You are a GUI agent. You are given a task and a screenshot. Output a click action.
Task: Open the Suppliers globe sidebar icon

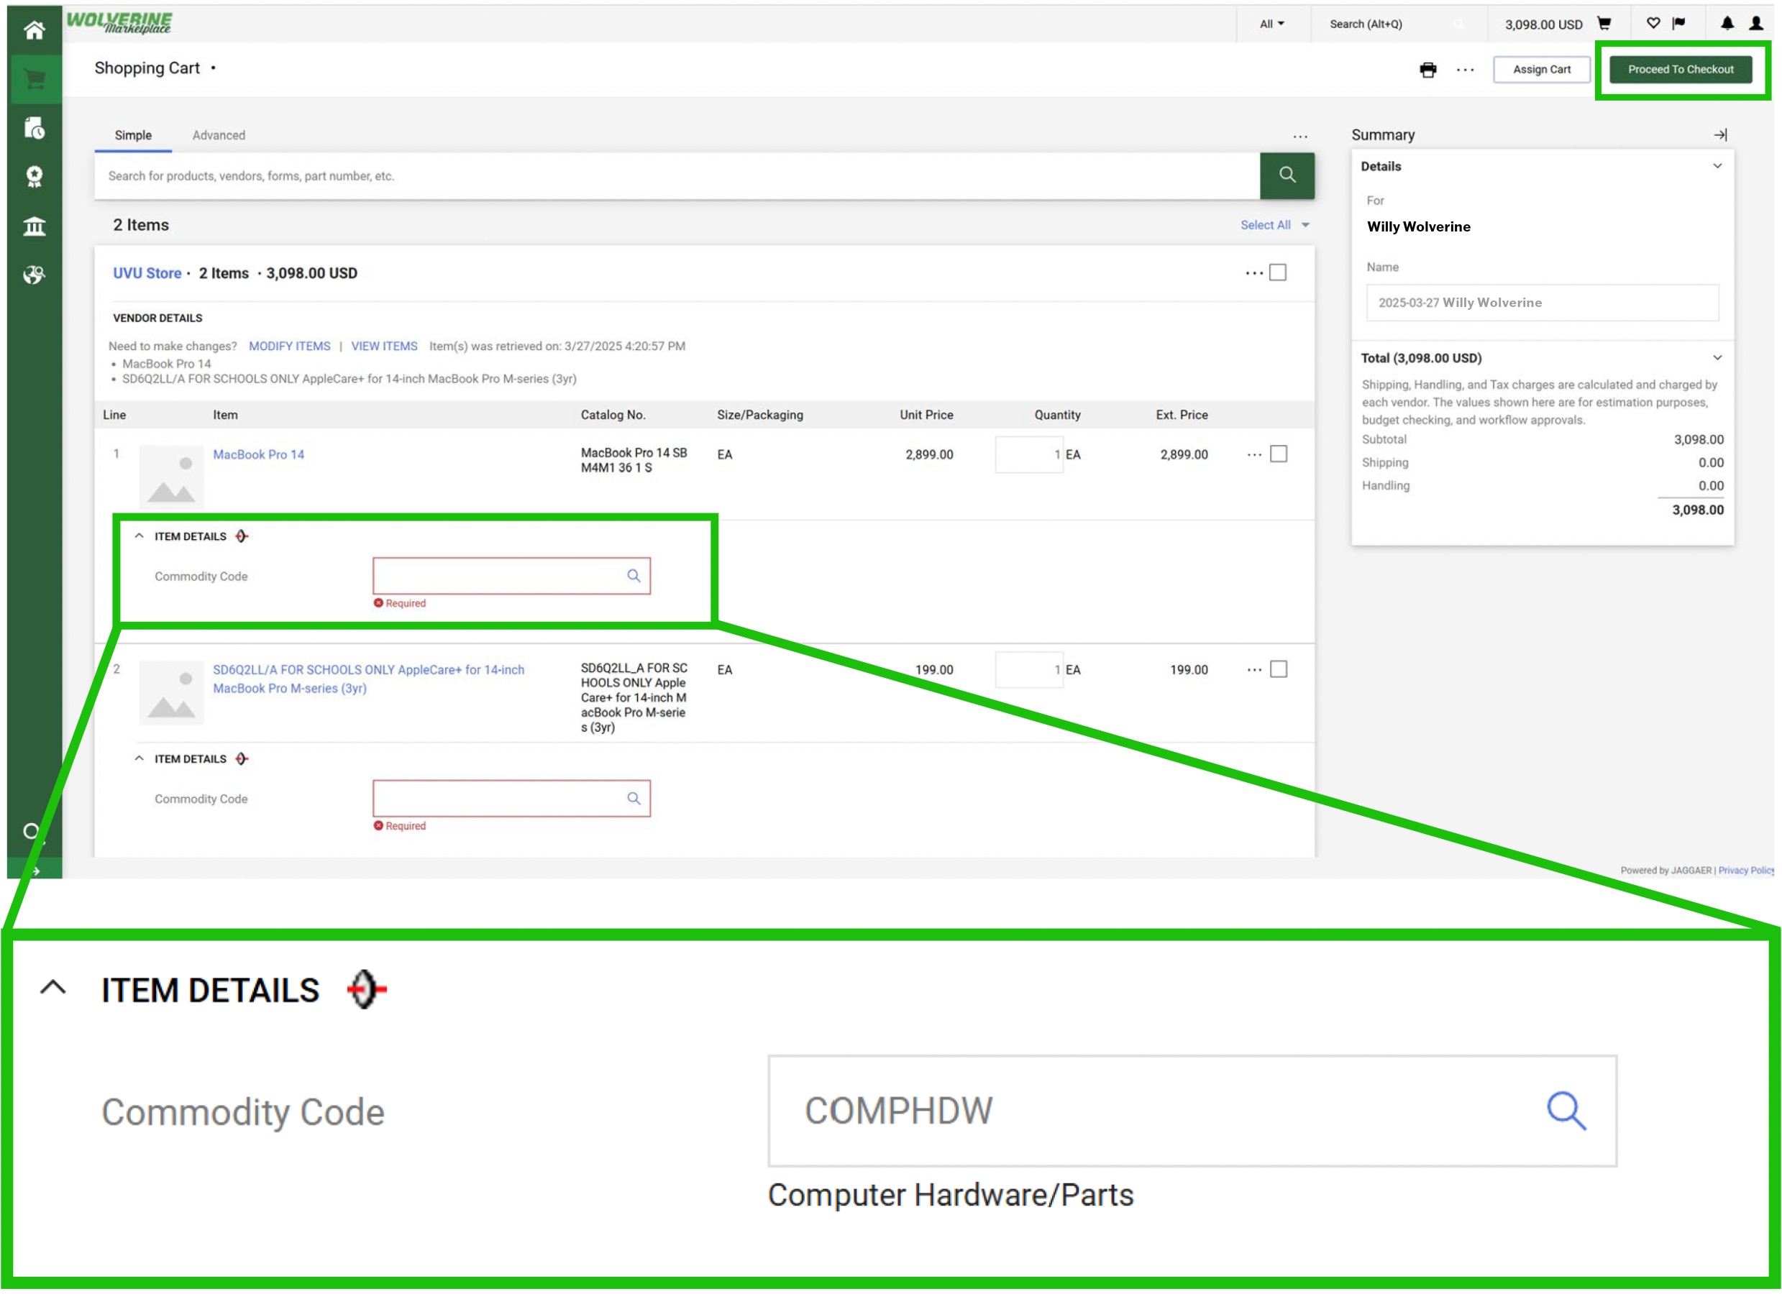34,275
